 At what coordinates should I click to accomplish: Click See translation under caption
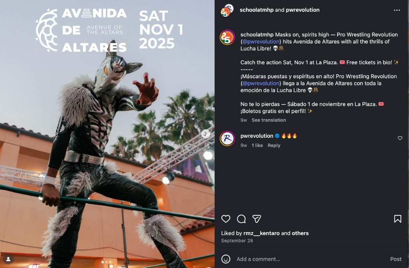(269, 120)
